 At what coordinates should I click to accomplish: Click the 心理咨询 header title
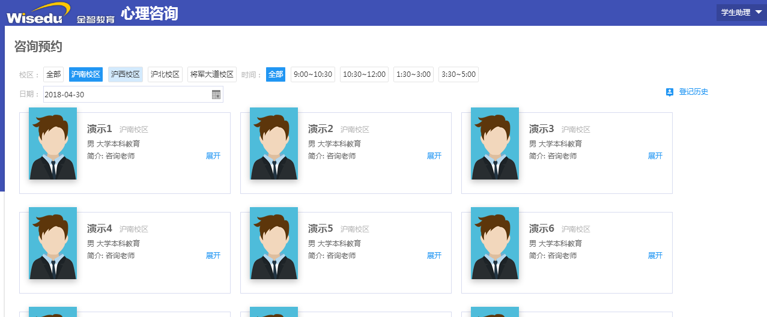pos(150,13)
